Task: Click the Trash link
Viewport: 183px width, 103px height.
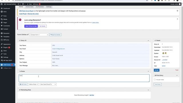Action: pos(177,70)
